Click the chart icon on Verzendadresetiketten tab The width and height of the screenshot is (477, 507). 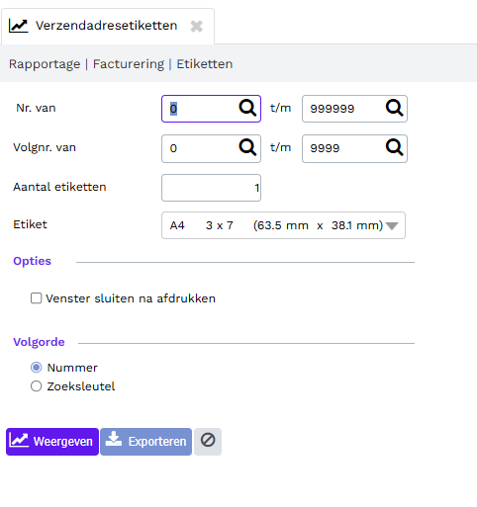pos(19,26)
